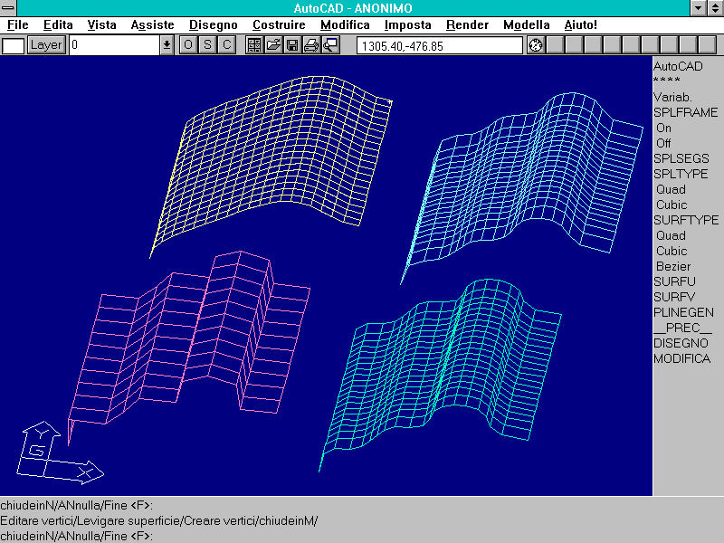Select SURFV in the side menu
This screenshot has width=724, height=543.
click(674, 297)
